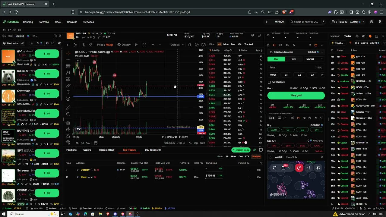The image size is (386, 217).
Task: Expand the 3 Wallets Selected dropdown
Action: (296, 52)
